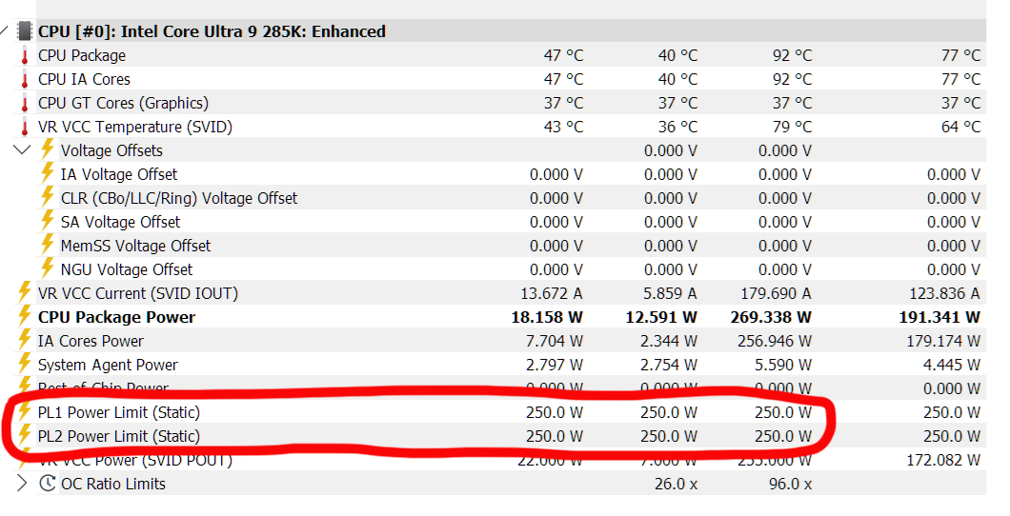Click the 179.174 W average IA Cores Power value
The height and width of the screenshot is (516, 1010).
point(943,342)
